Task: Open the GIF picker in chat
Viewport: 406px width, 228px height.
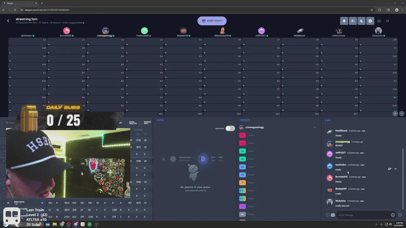Action: pos(333,215)
